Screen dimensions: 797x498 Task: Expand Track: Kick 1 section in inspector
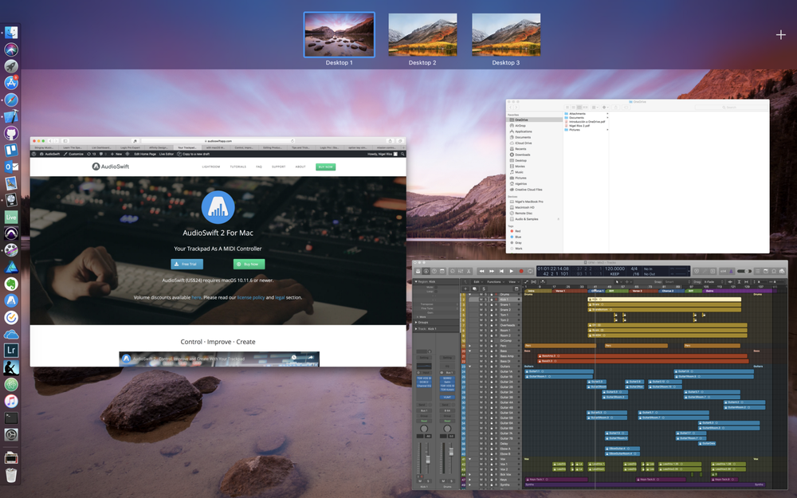[x=416, y=329]
